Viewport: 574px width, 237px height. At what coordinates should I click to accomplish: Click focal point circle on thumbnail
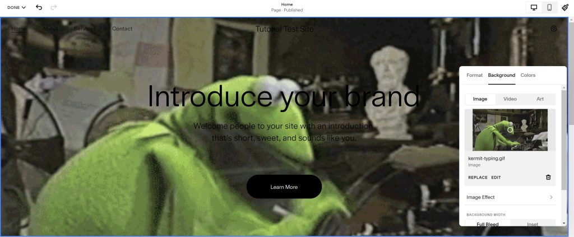click(x=510, y=129)
